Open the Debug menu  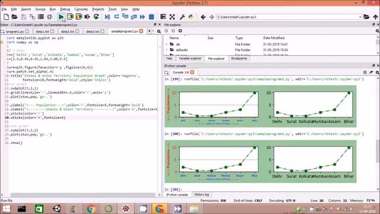[65, 10]
